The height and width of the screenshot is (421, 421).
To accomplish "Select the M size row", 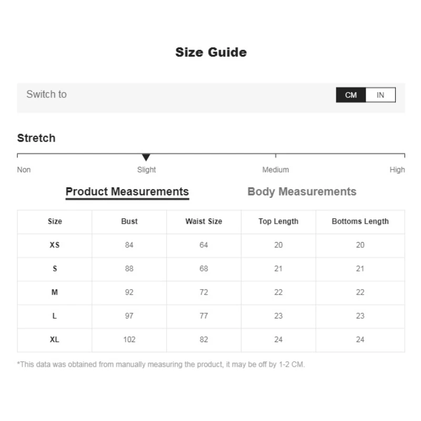I will coord(54,293).
